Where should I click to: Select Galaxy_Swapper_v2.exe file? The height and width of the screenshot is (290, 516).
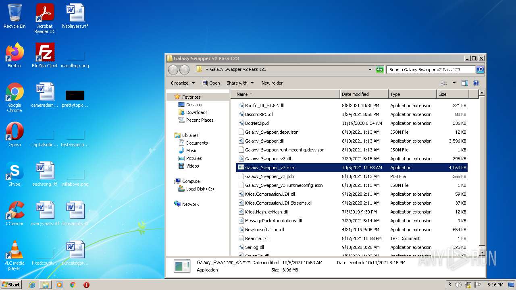coord(352,168)
